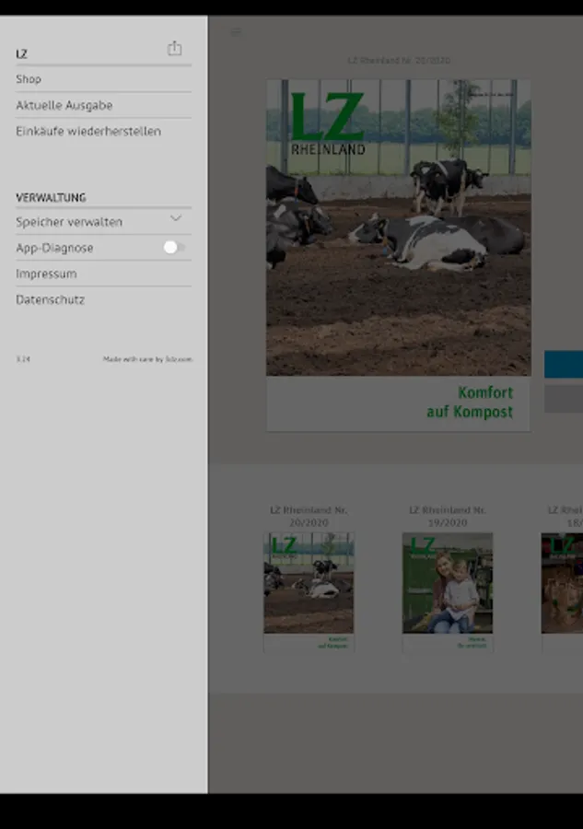This screenshot has width=583, height=829.
Task: Click the Komfort auf Kompost headline
Action: [x=470, y=403]
